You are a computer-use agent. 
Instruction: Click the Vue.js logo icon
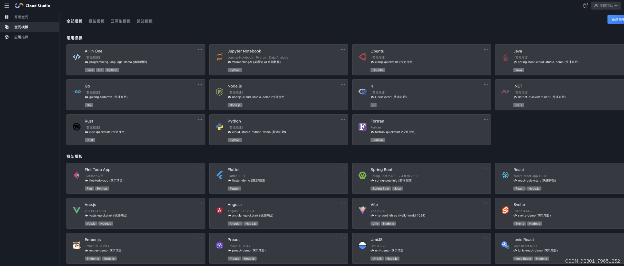(x=76, y=210)
